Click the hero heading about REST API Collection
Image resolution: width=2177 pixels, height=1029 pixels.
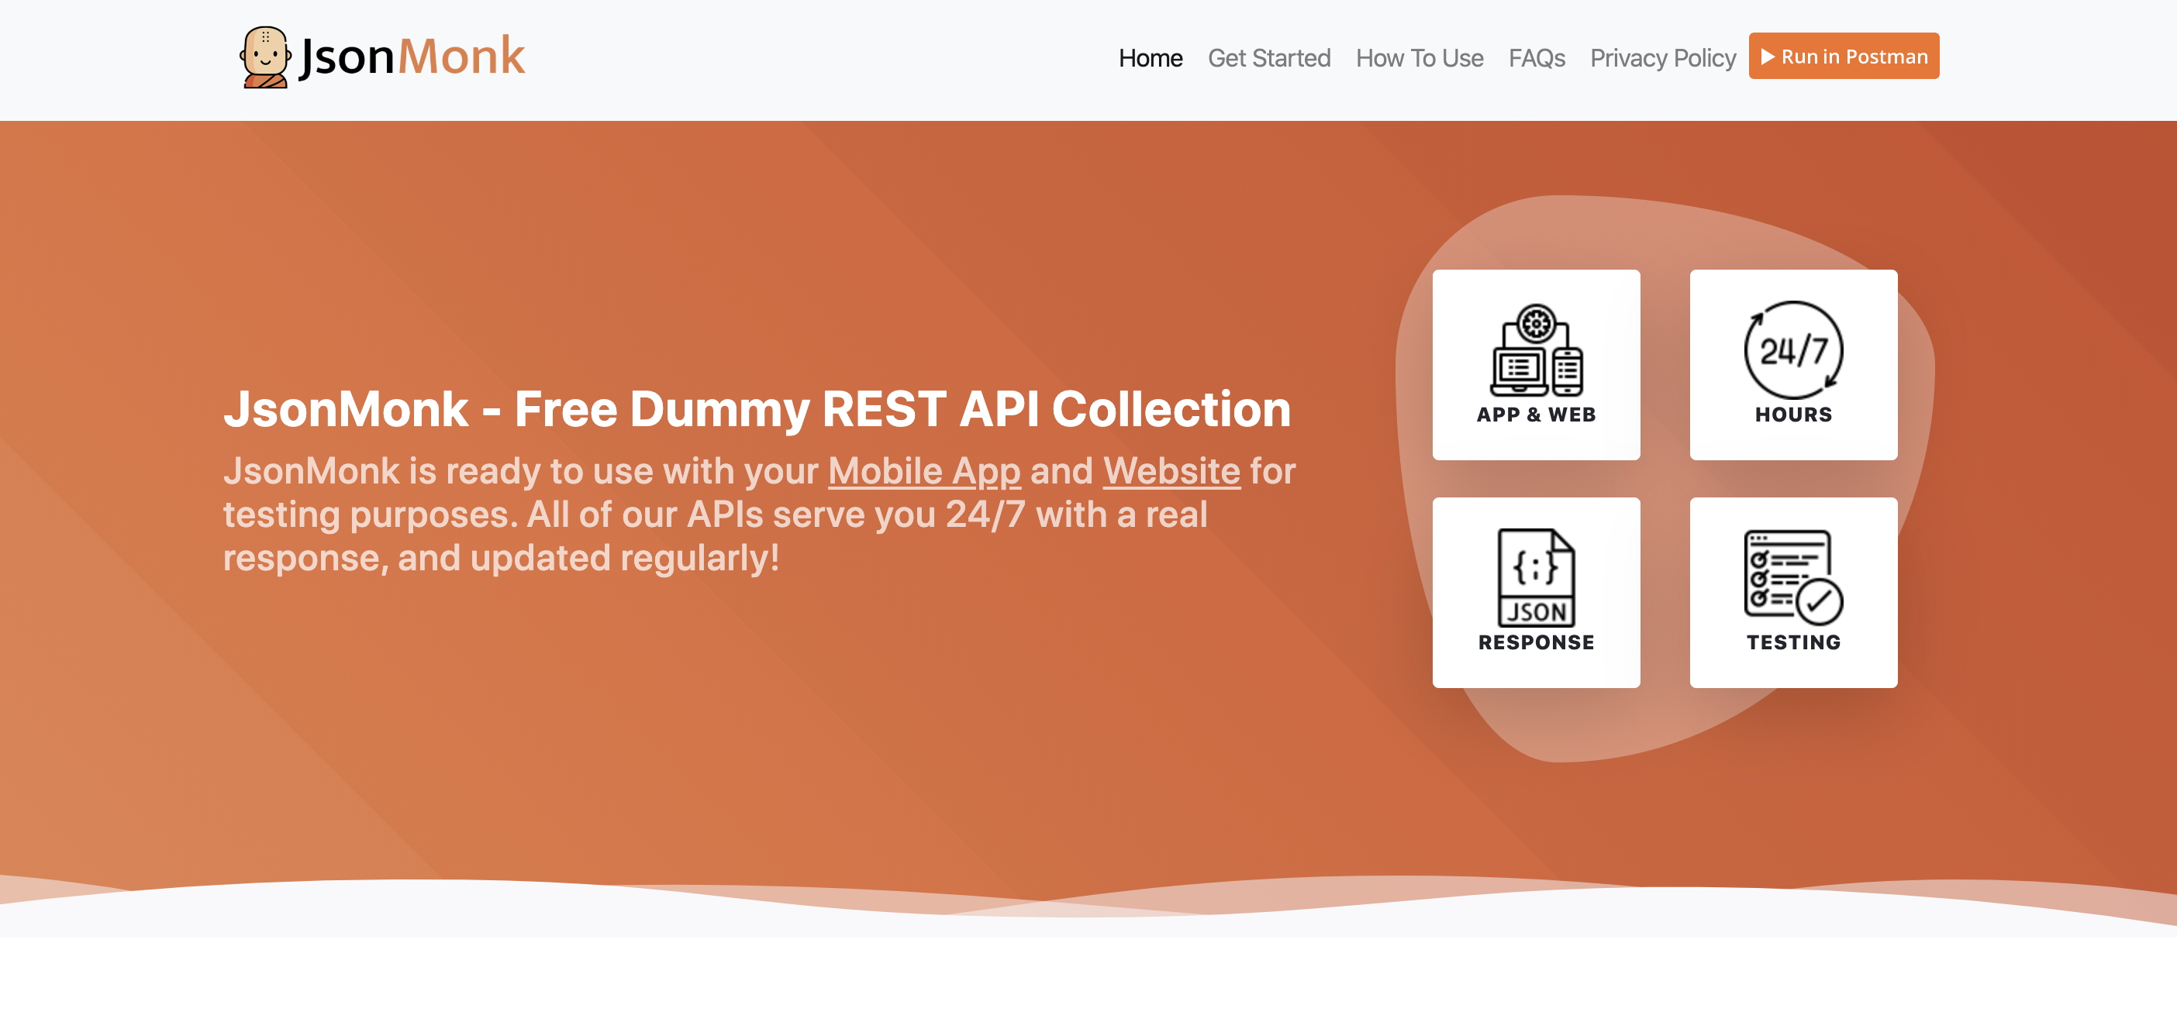click(x=757, y=410)
